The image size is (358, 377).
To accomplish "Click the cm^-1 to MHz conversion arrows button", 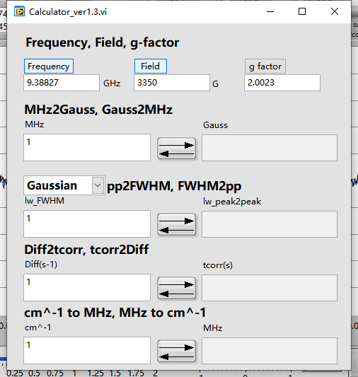I will 176,351.
